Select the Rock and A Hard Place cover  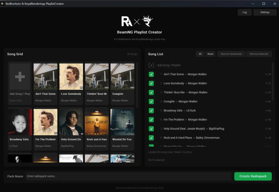click(x=97, y=122)
